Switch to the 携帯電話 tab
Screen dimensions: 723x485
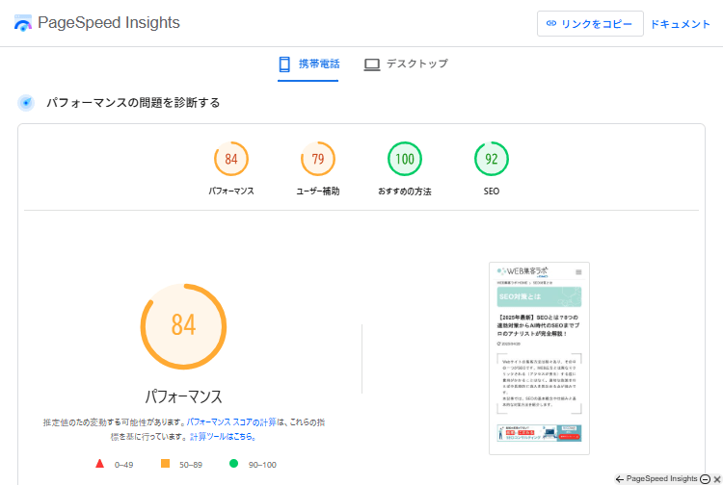pos(308,64)
